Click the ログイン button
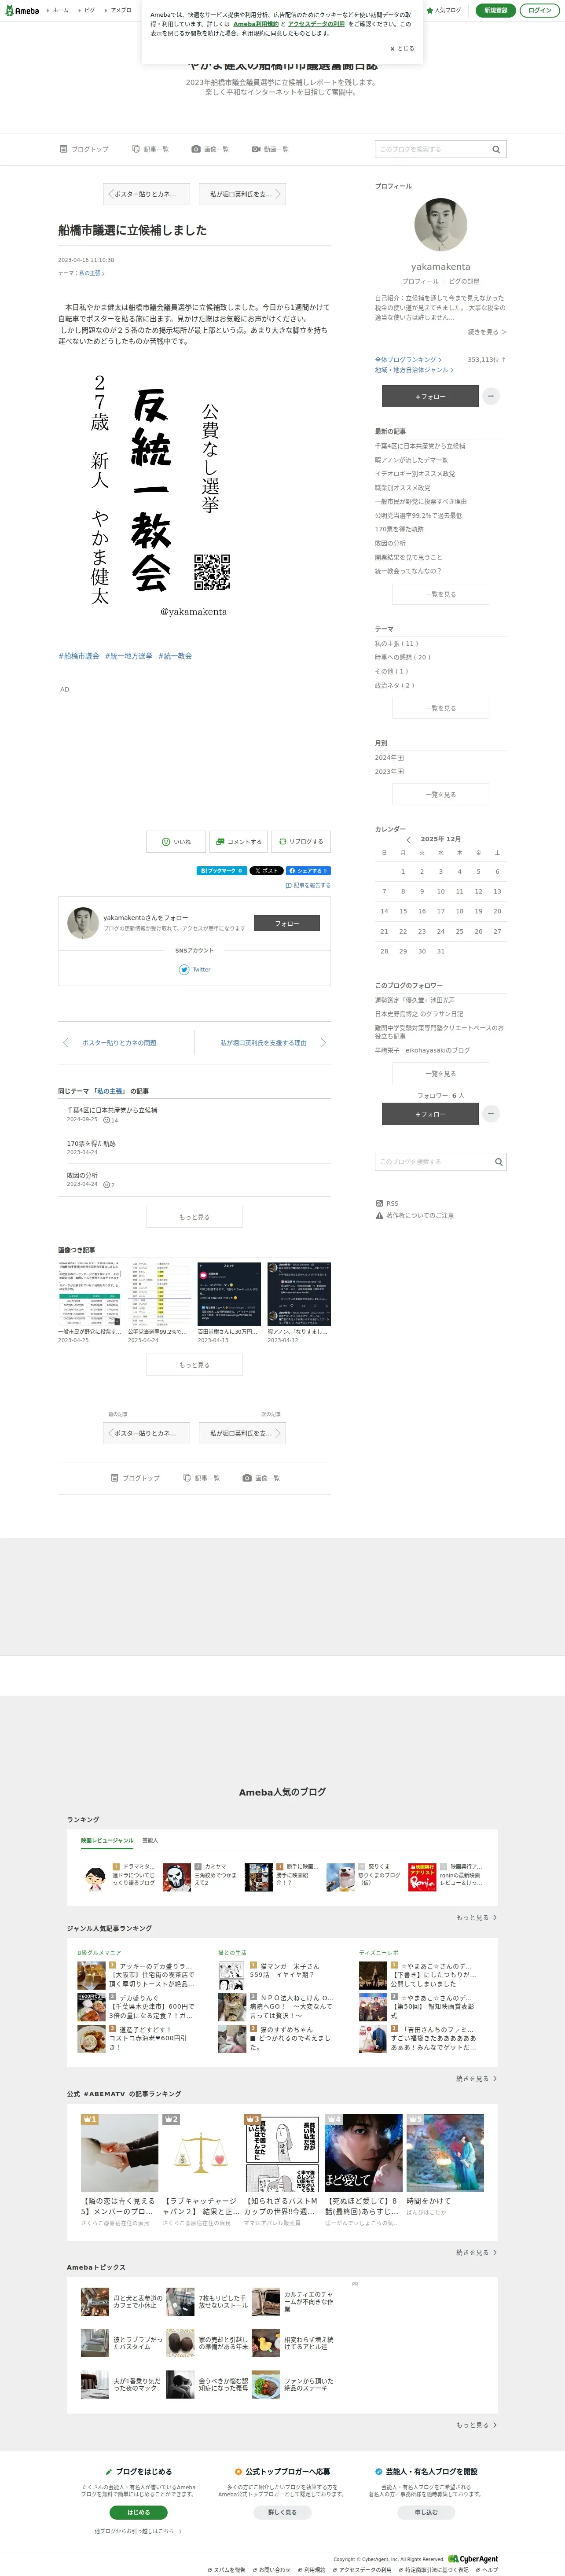Screen dimensions: 565x2576 coord(539,10)
